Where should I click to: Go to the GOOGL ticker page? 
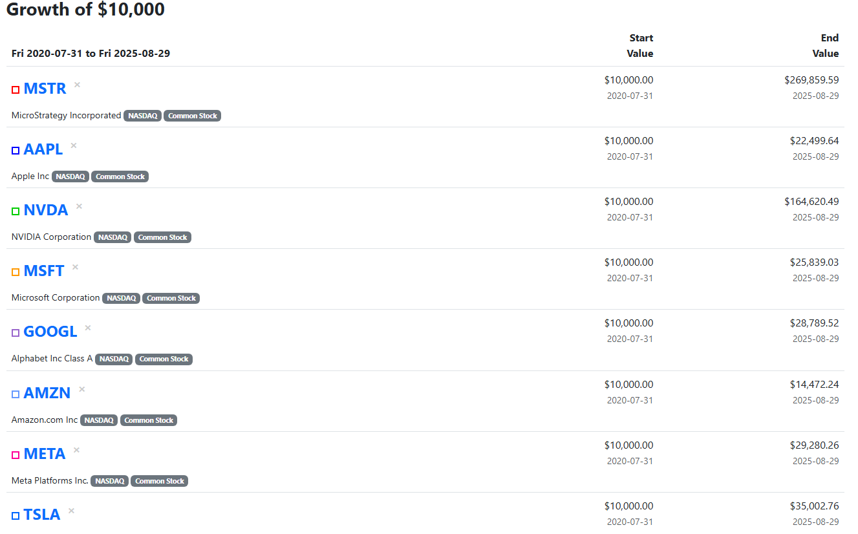point(50,332)
